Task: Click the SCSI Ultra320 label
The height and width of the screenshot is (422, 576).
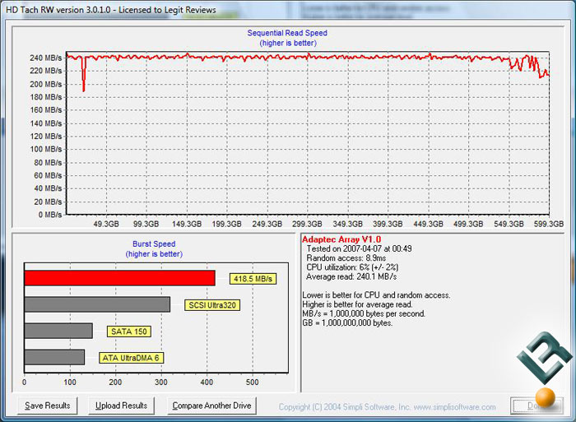Action: 212,305
